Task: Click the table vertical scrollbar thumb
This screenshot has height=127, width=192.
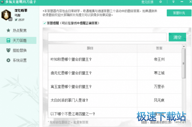Action: 184,63
